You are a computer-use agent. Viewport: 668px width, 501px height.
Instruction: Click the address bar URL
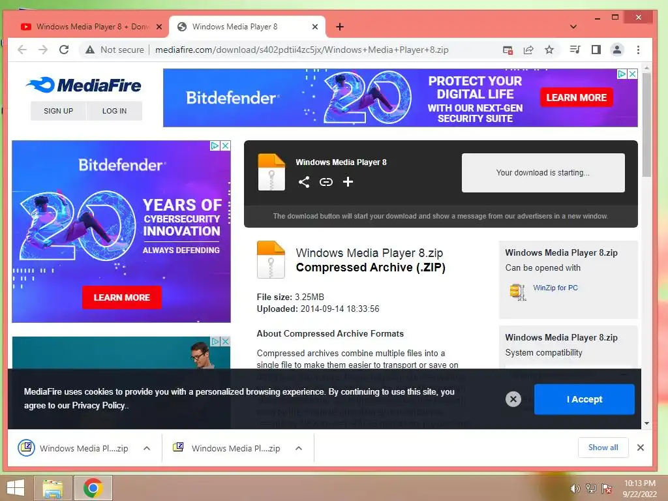(x=301, y=50)
